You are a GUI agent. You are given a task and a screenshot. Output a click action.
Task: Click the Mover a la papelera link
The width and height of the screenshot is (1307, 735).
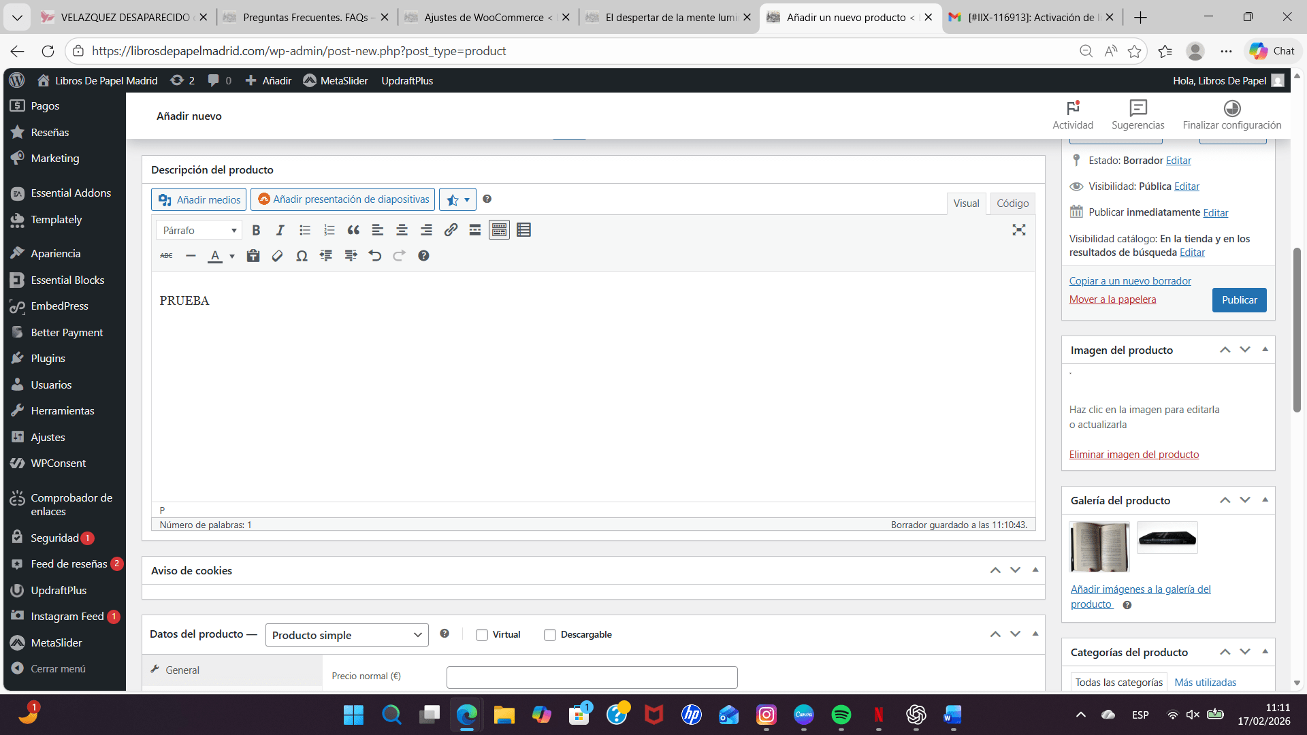1112,299
